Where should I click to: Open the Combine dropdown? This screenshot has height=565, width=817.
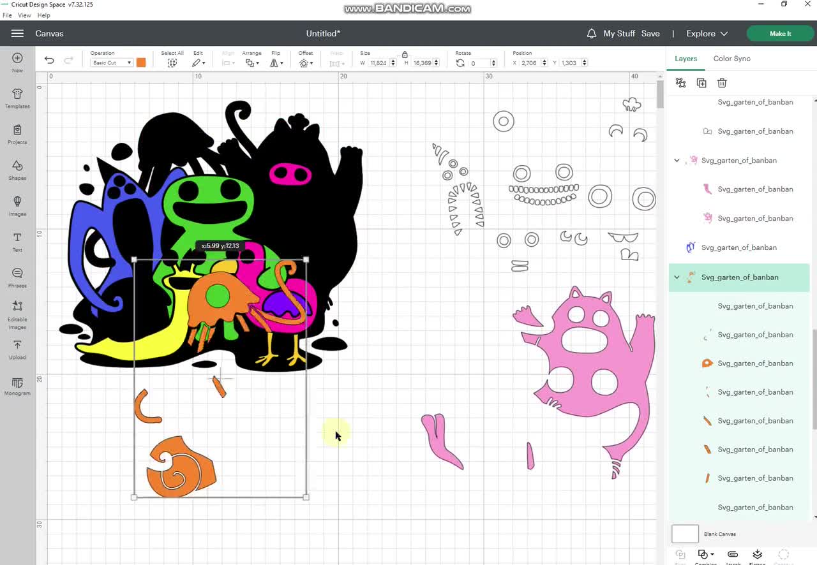coord(706,555)
